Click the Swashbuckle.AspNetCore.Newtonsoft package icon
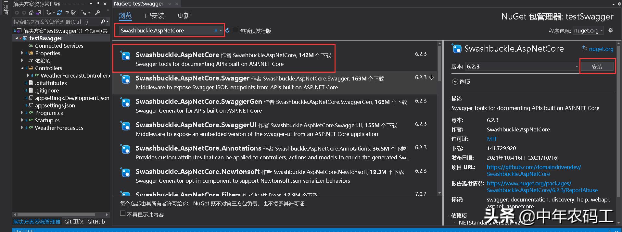Image resolution: width=622 pixels, height=232 pixels. coord(125,173)
